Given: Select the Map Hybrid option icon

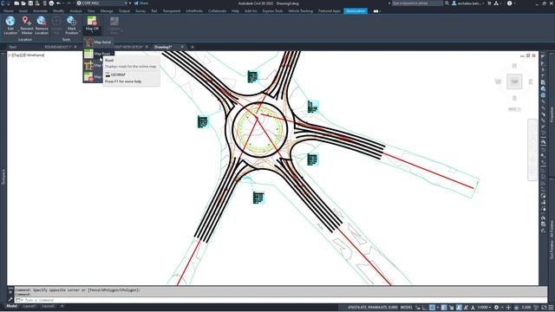Looking at the screenshot, I should [88, 66].
